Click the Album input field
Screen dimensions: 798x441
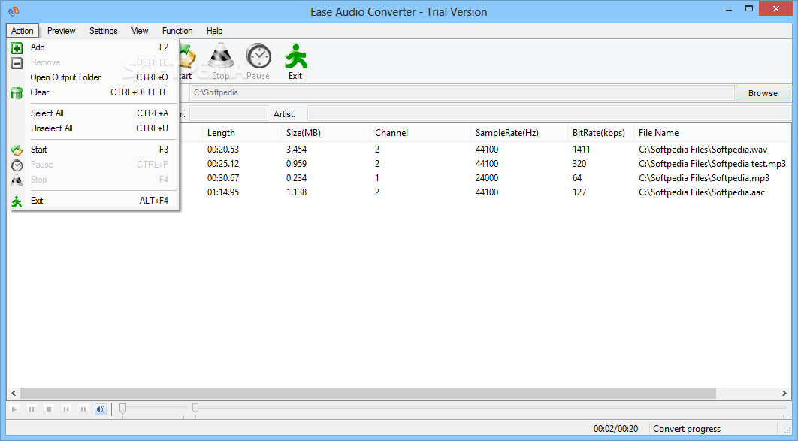coord(228,114)
